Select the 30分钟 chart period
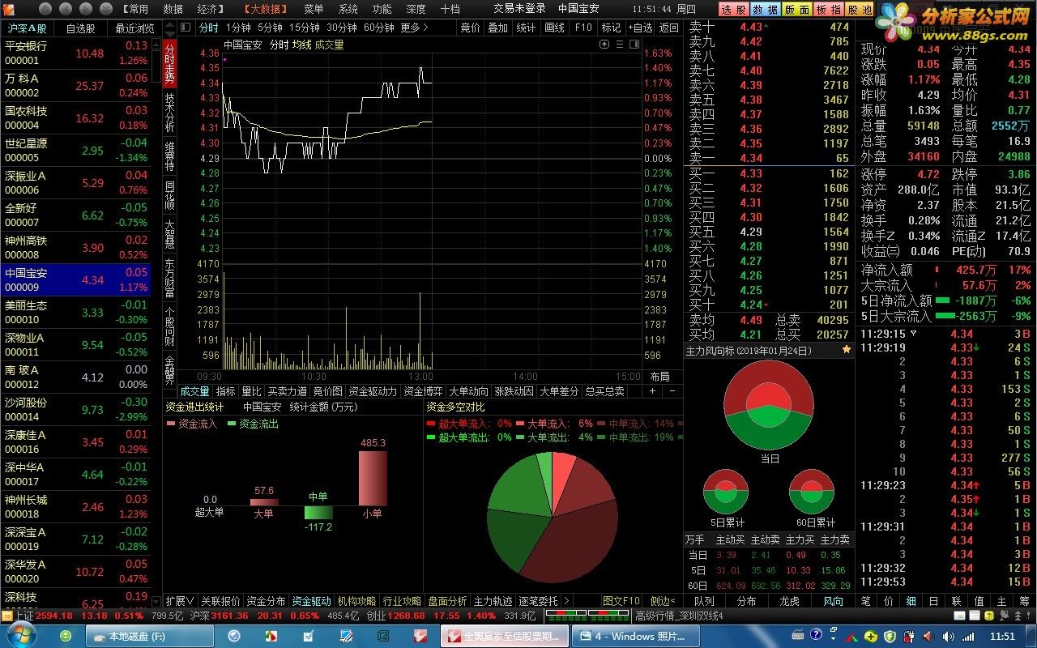1037x648 pixels. (x=343, y=28)
